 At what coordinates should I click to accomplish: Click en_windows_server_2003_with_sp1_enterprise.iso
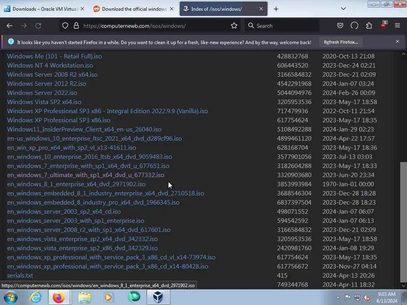coord(76,221)
